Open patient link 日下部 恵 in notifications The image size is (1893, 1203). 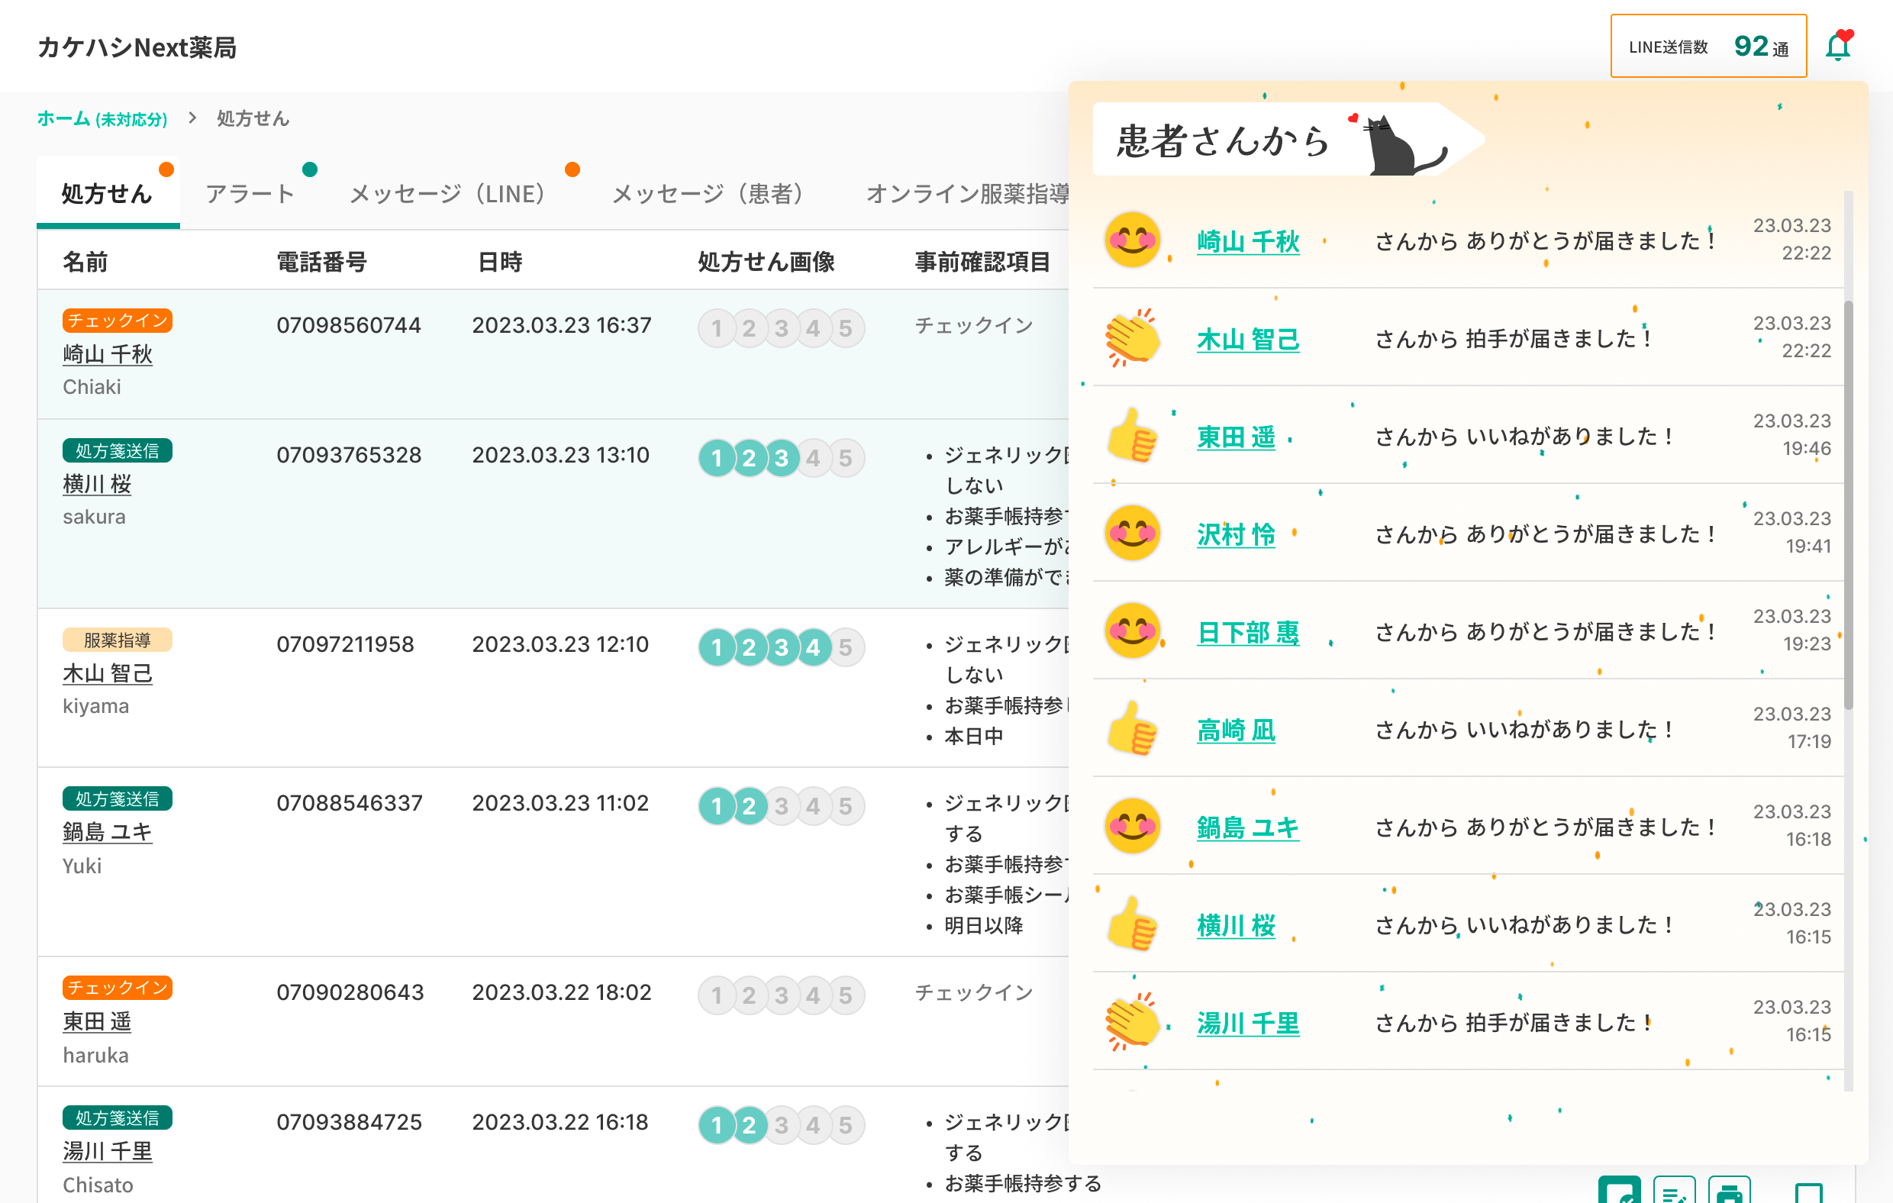coord(1247,632)
